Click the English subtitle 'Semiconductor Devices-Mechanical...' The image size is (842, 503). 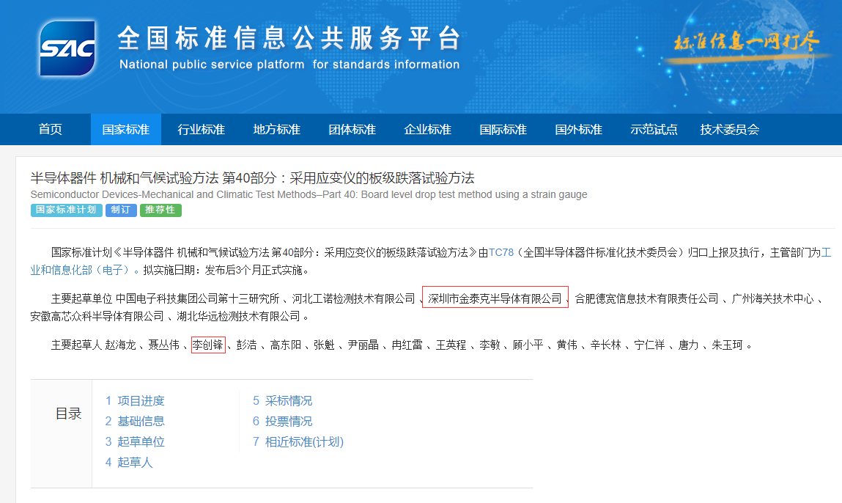point(309,194)
